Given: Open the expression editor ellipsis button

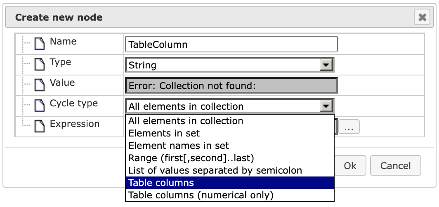Looking at the screenshot, I should (x=349, y=127).
